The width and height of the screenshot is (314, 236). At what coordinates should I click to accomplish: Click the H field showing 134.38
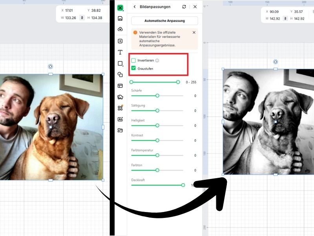97,18
